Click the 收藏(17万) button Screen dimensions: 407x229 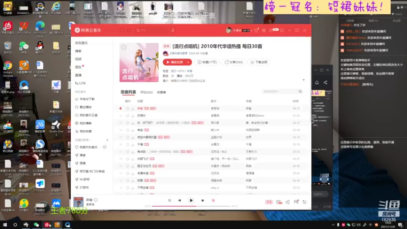[x=207, y=62]
